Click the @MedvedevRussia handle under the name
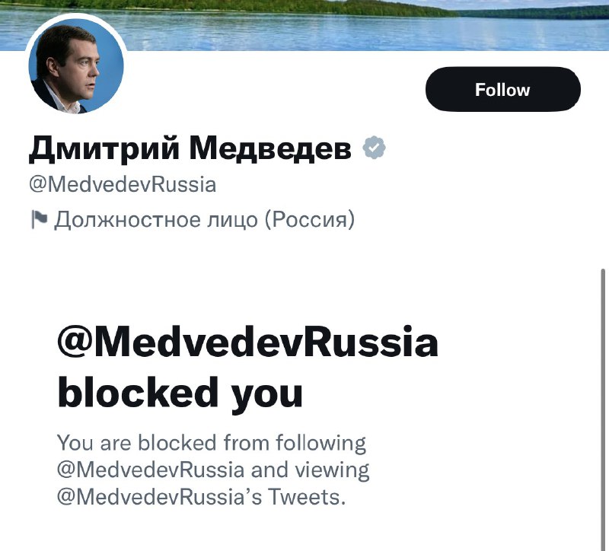609x551 pixels. [x=123, y=184]
